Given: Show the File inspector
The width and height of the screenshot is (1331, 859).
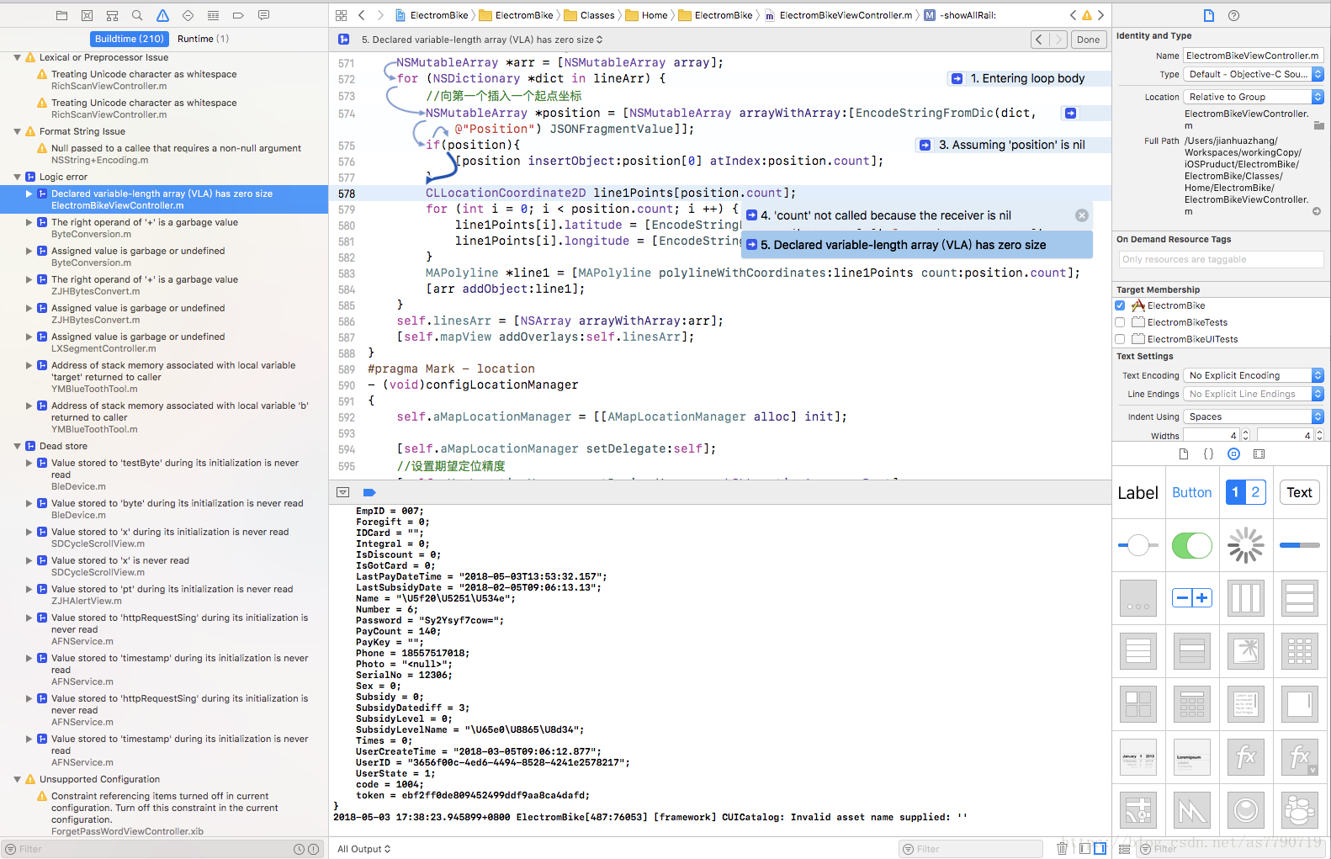Looking at the screenshot, I should pyautogui.click(x=1209, y=15).
